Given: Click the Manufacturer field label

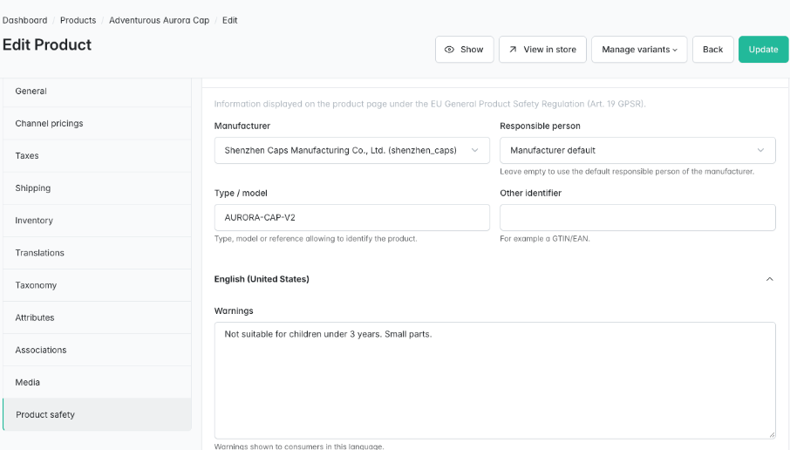Looking at the screenshot, I should point(242,126).
